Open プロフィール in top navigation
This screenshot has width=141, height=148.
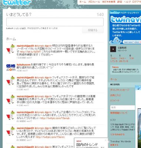click(x=94, y=2)
